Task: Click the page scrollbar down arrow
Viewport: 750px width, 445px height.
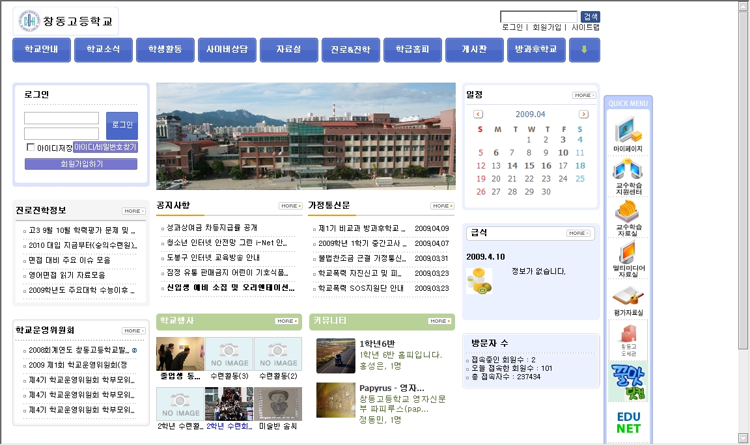Action: pyautogui.click(x=743, y=438)
